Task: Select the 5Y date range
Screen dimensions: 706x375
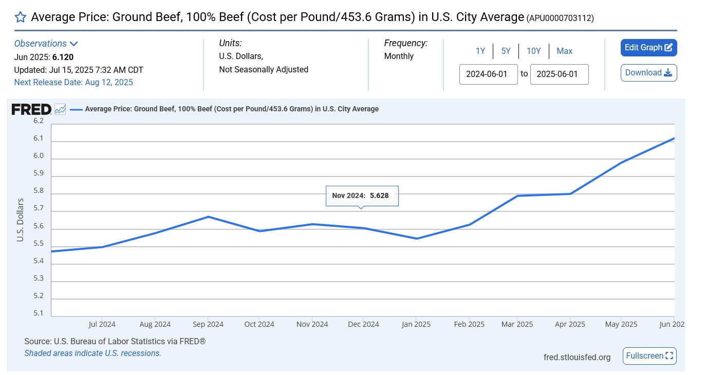Action: [x=506, y=51]
